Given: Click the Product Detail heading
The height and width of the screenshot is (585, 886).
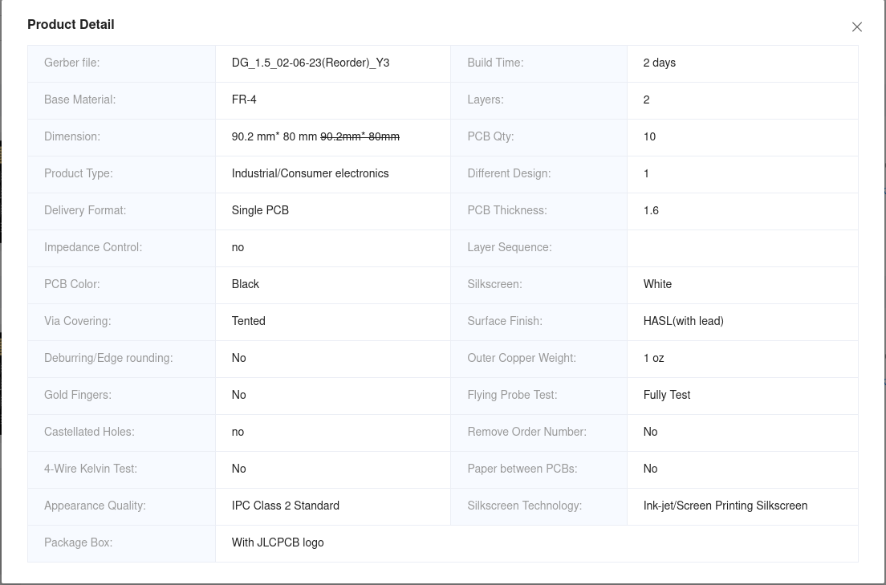Looking at the screenshot, I should 71,25.
